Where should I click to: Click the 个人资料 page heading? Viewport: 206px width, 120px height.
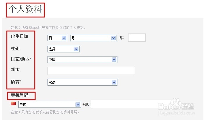tap(25, 10)
